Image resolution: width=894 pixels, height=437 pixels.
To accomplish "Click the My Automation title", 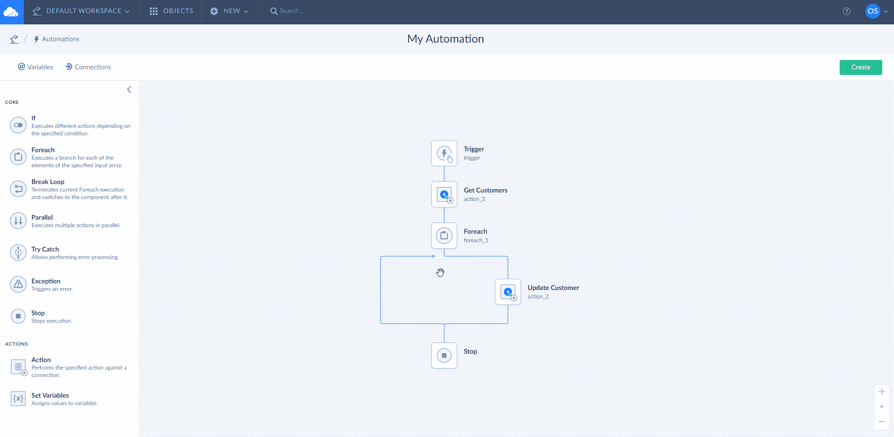I will tap(446, 39).
